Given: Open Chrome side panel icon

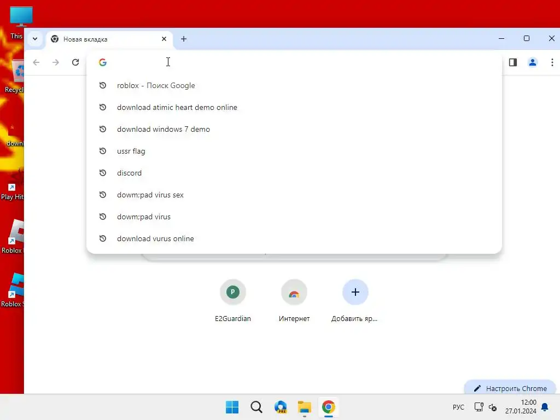Looking at the screenshot, I should click(x=513, y=62).
